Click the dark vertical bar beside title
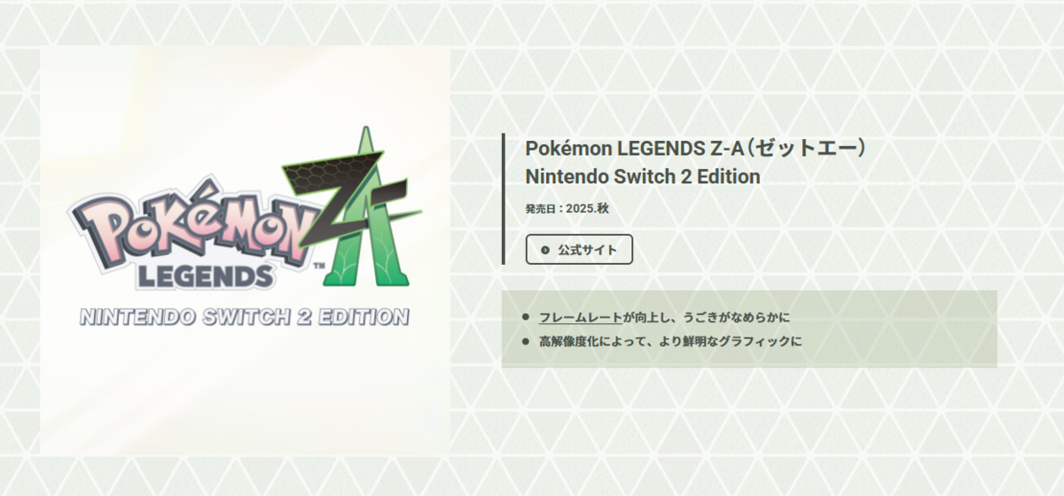 point(504,198)
